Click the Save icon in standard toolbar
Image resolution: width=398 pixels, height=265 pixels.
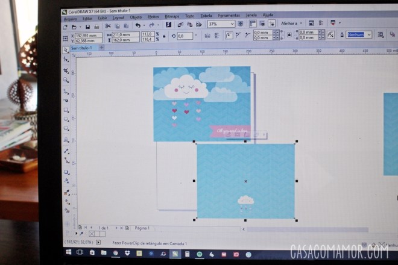point(87,26)
